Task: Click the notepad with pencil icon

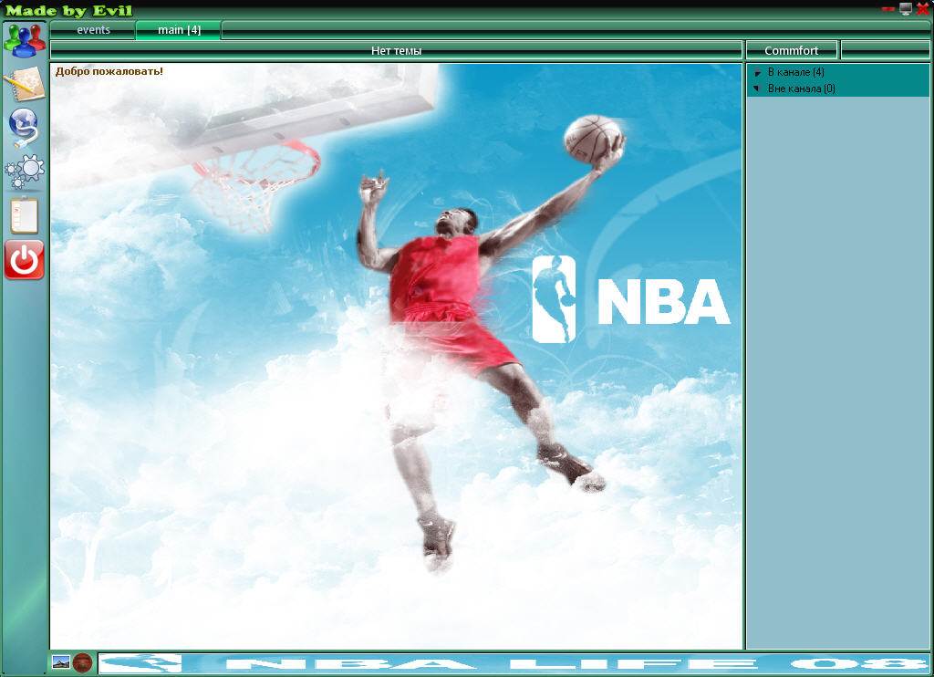Action: tap(25, 84)
